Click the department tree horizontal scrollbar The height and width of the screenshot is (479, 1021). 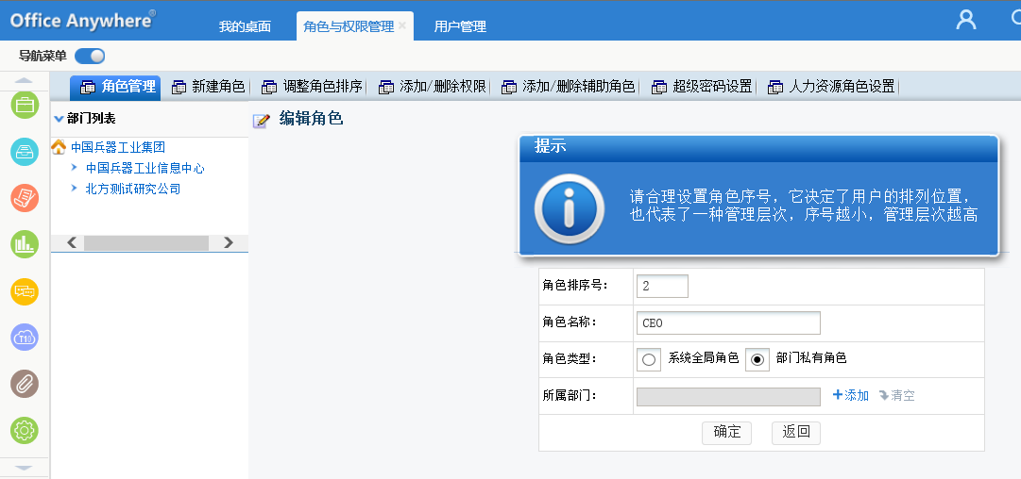click(x=145, y=242)
